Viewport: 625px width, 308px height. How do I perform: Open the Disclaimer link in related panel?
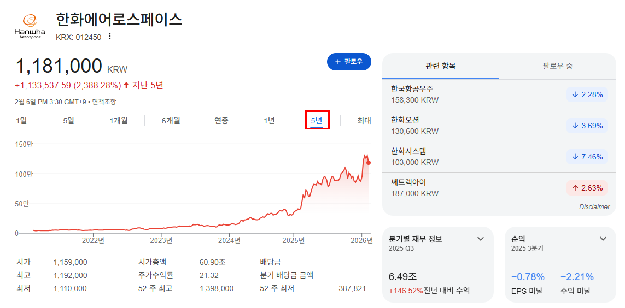[x=594, y=207]
